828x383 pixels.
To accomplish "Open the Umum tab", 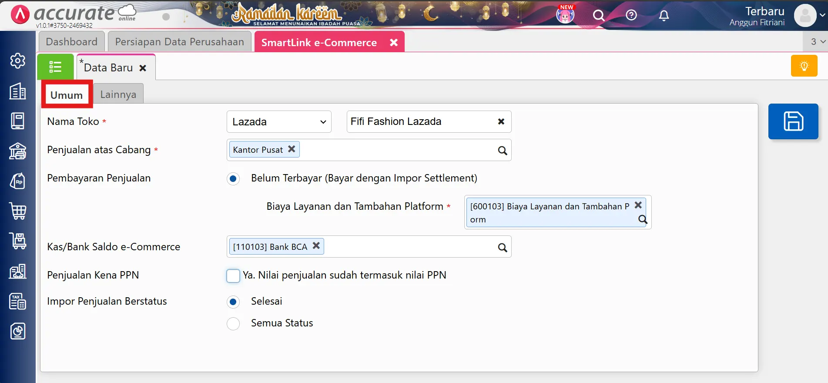I will [67, 94].
